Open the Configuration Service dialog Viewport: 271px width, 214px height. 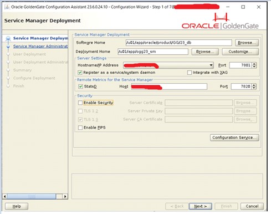coord(234,137)
